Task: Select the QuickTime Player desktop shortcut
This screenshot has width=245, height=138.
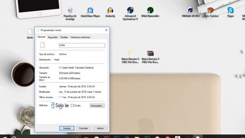Action: (x=90, y=12)
